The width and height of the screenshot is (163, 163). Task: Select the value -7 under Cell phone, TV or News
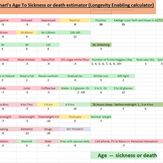pos(123,146)
